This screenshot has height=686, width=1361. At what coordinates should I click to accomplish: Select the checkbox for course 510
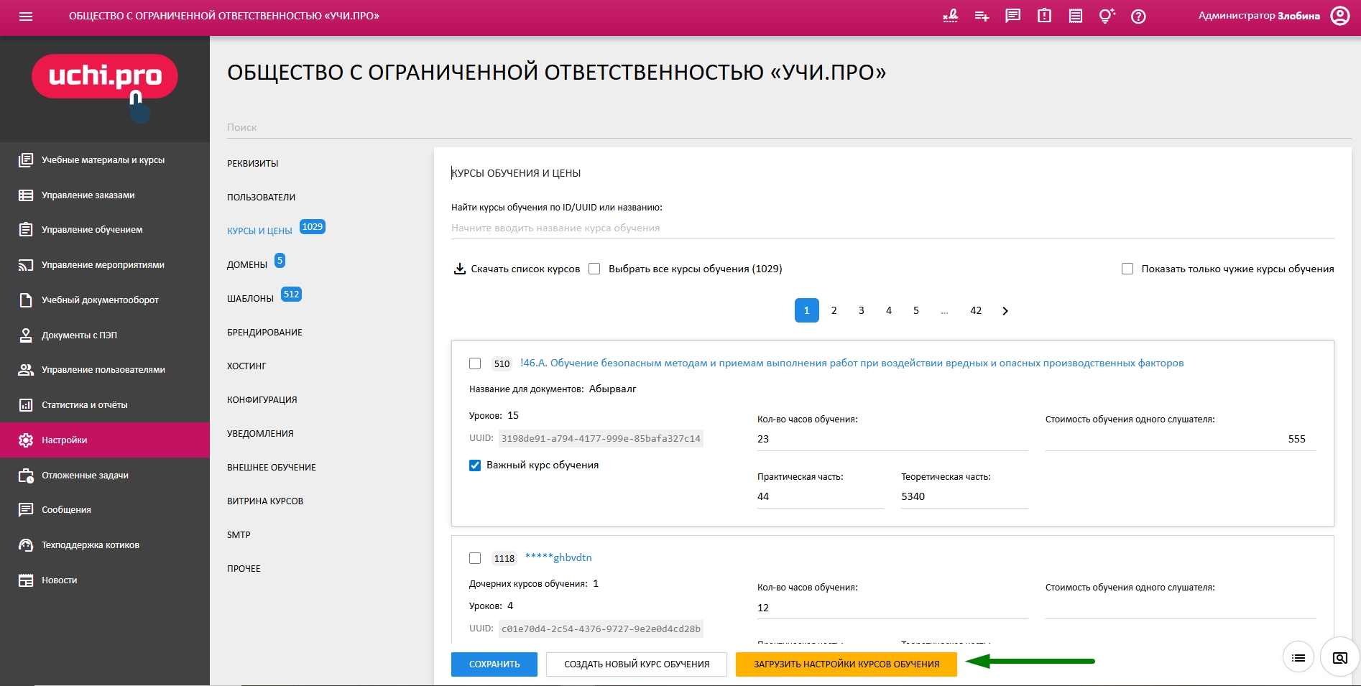point(475,363)
